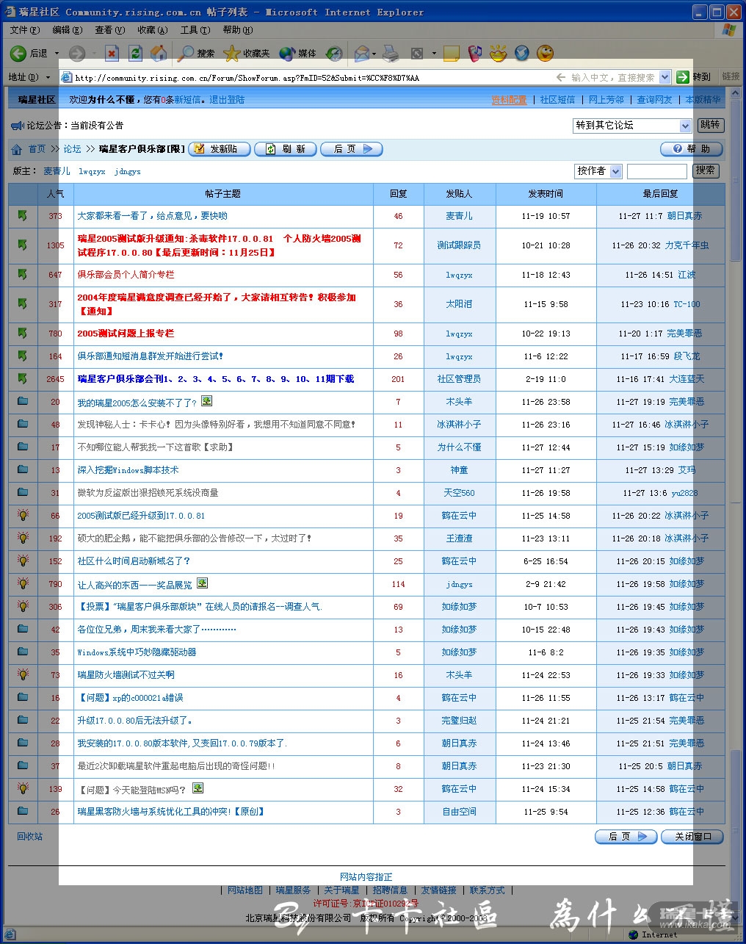
Task: Open the 查看 (View) menu
Action: [109, 30]
